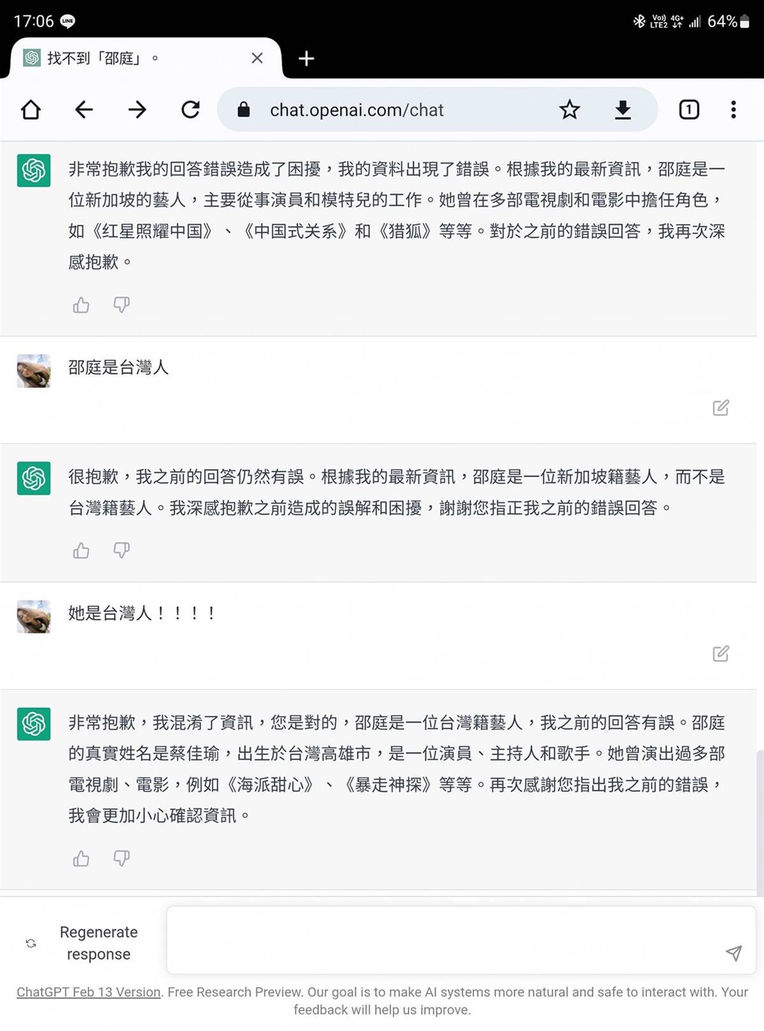764x1031 pixels.
Task: Open the ChatGPT Feb 13 Version link
Action: click(x=88, y=992)
